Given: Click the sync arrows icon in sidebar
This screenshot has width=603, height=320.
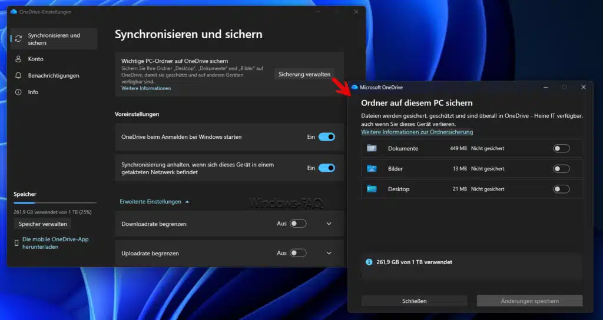Looking at the screenshot, I should pos(18,39).
